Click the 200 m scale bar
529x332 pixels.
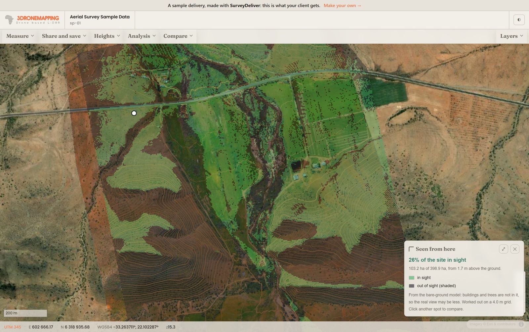(25, 313)
